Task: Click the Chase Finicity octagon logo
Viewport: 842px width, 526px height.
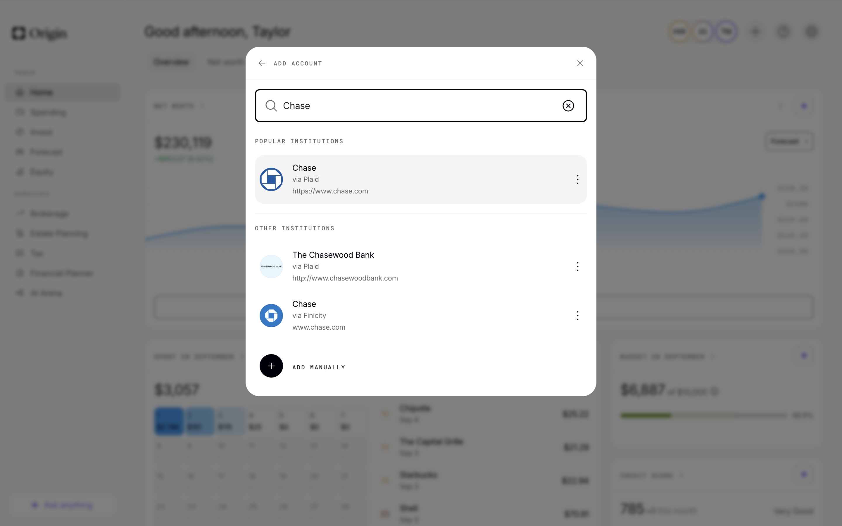Action: (x=271, y=316)
